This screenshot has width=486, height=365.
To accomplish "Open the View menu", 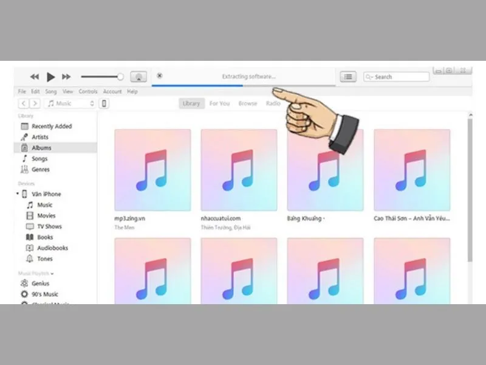I will (x=67, y=92).
